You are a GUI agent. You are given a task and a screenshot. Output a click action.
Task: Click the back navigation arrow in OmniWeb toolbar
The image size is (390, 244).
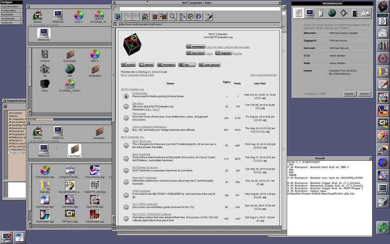(x=127, y=16)
